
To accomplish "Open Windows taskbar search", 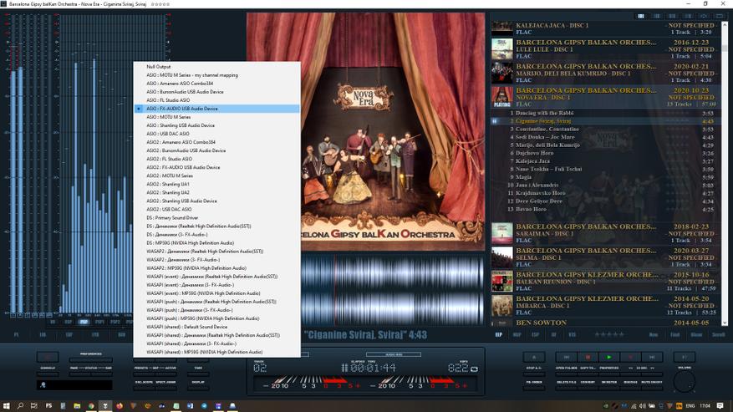I will pos(20,406).
